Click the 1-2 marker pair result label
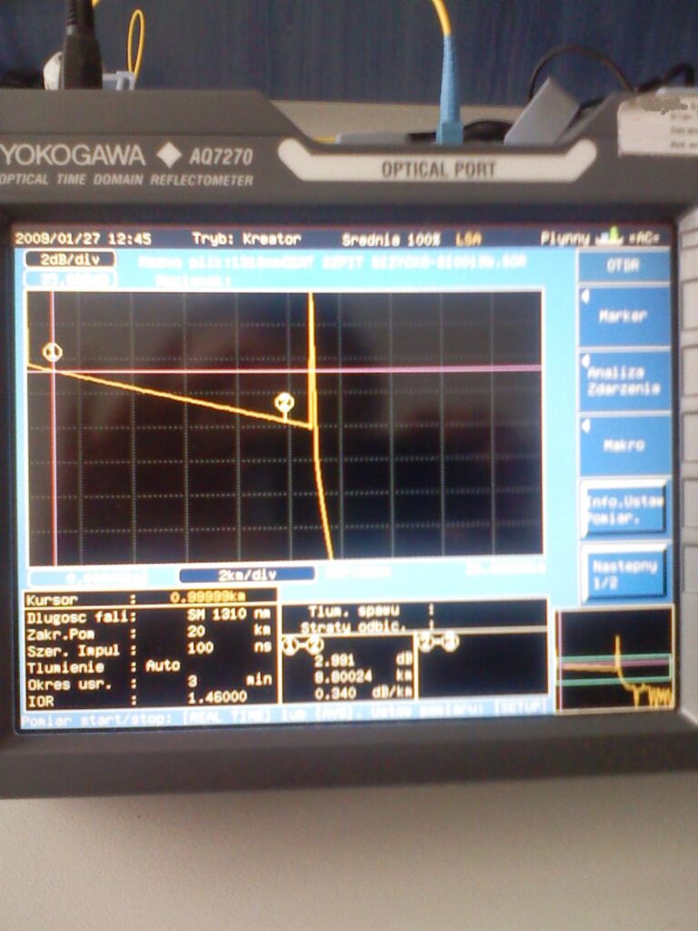698x931 pixels. (303, 645)
